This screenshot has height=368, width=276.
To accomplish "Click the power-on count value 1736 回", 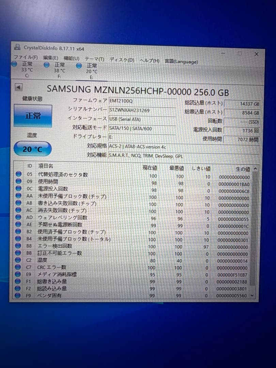I will [242, 131].
